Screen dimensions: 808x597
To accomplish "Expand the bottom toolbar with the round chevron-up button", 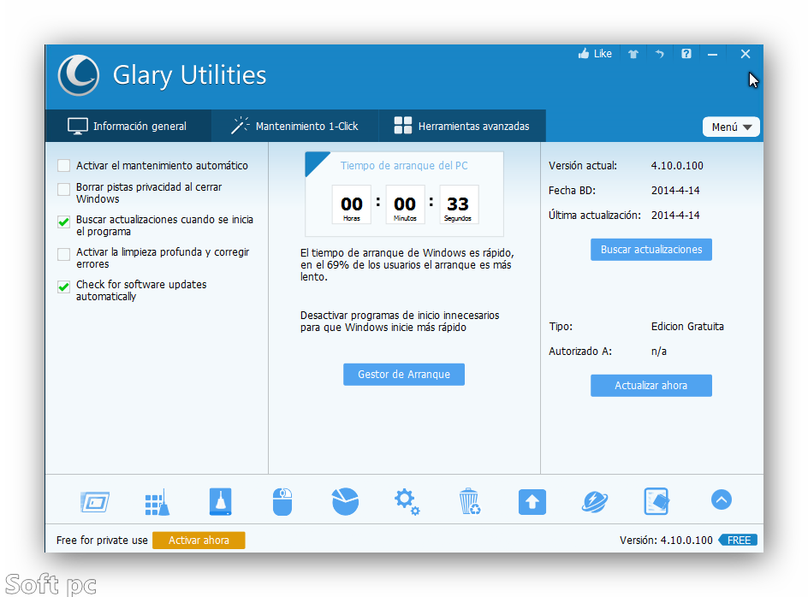I will tap(722, 499).
